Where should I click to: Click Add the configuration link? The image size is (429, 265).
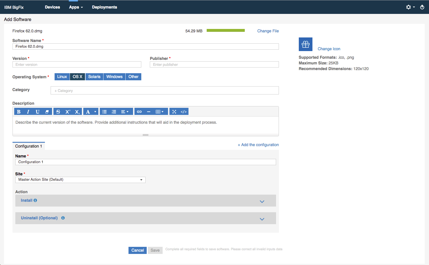258,145
